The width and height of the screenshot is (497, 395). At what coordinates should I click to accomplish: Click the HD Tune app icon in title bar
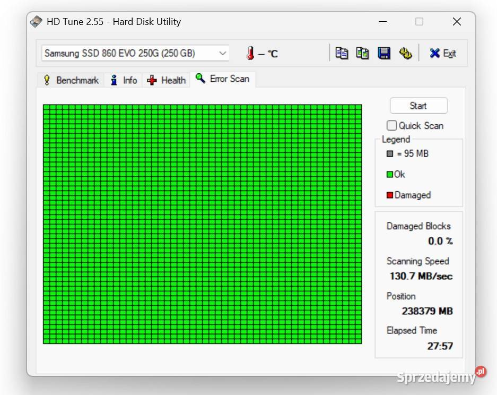pos(36,22)
